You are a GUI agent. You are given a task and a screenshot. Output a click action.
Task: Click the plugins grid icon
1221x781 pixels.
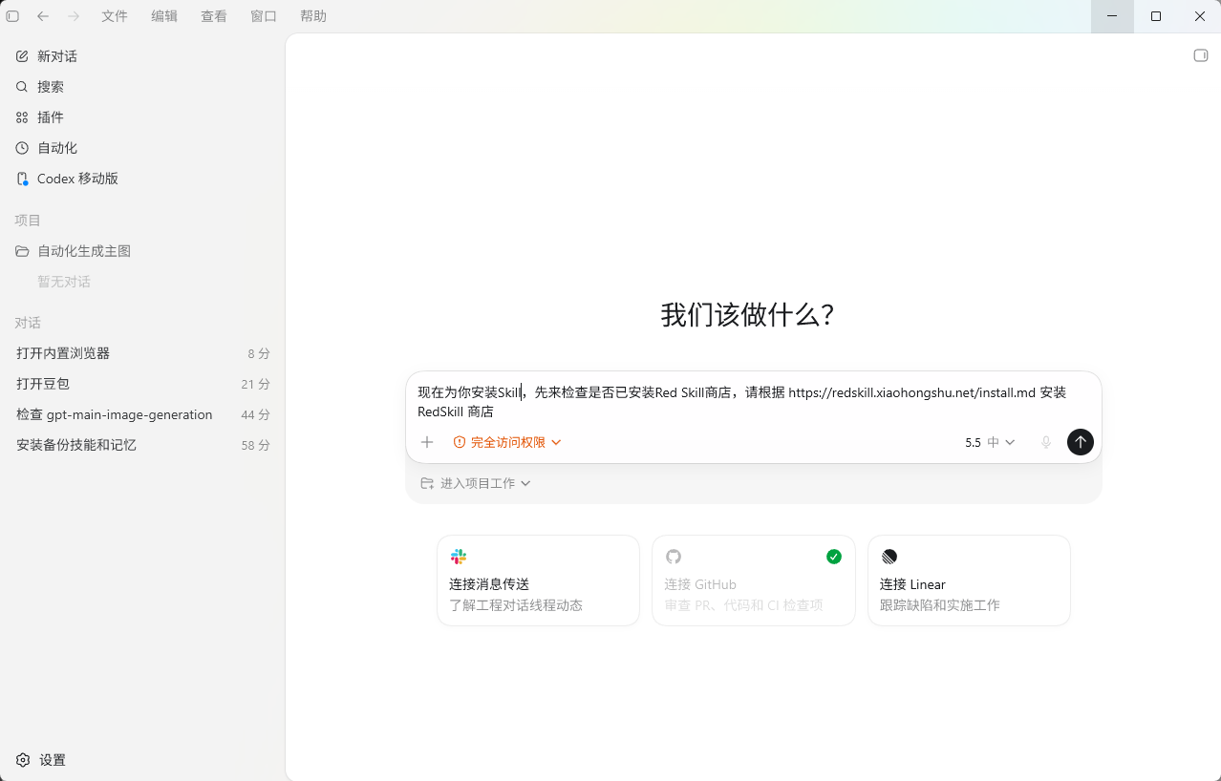pos(22,117)
